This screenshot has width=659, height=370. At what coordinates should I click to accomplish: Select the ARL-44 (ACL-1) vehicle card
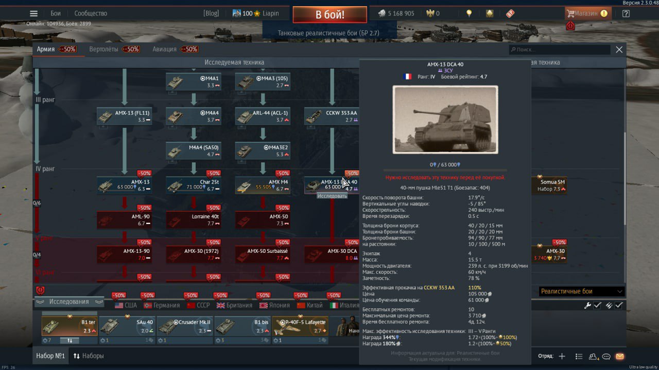pyautogui.click(x=263, y=116)
